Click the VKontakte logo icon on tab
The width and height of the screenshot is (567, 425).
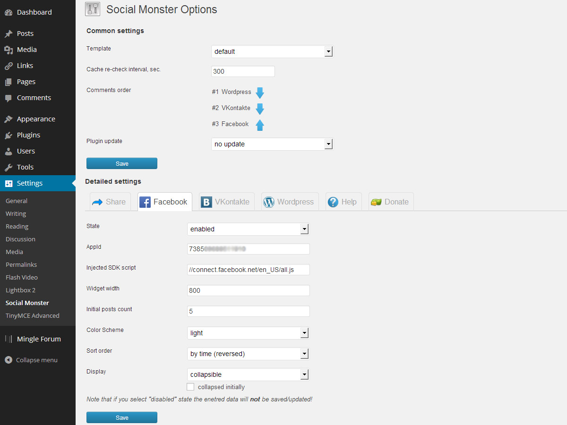click(x=206, y=202)
